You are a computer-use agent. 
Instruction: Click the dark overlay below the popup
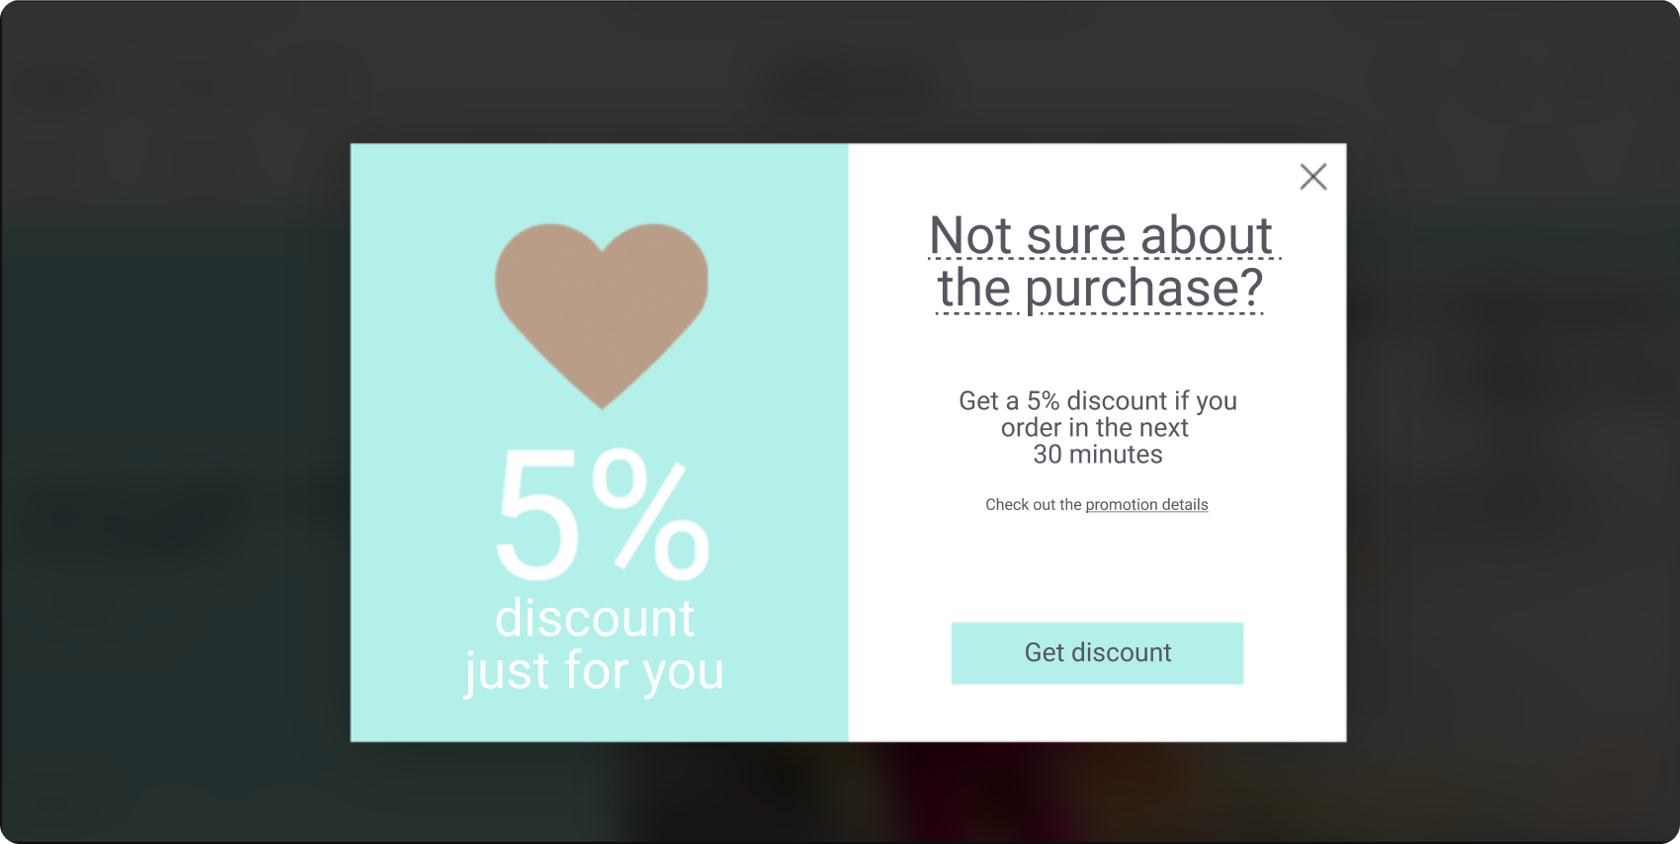pos(840,791)
